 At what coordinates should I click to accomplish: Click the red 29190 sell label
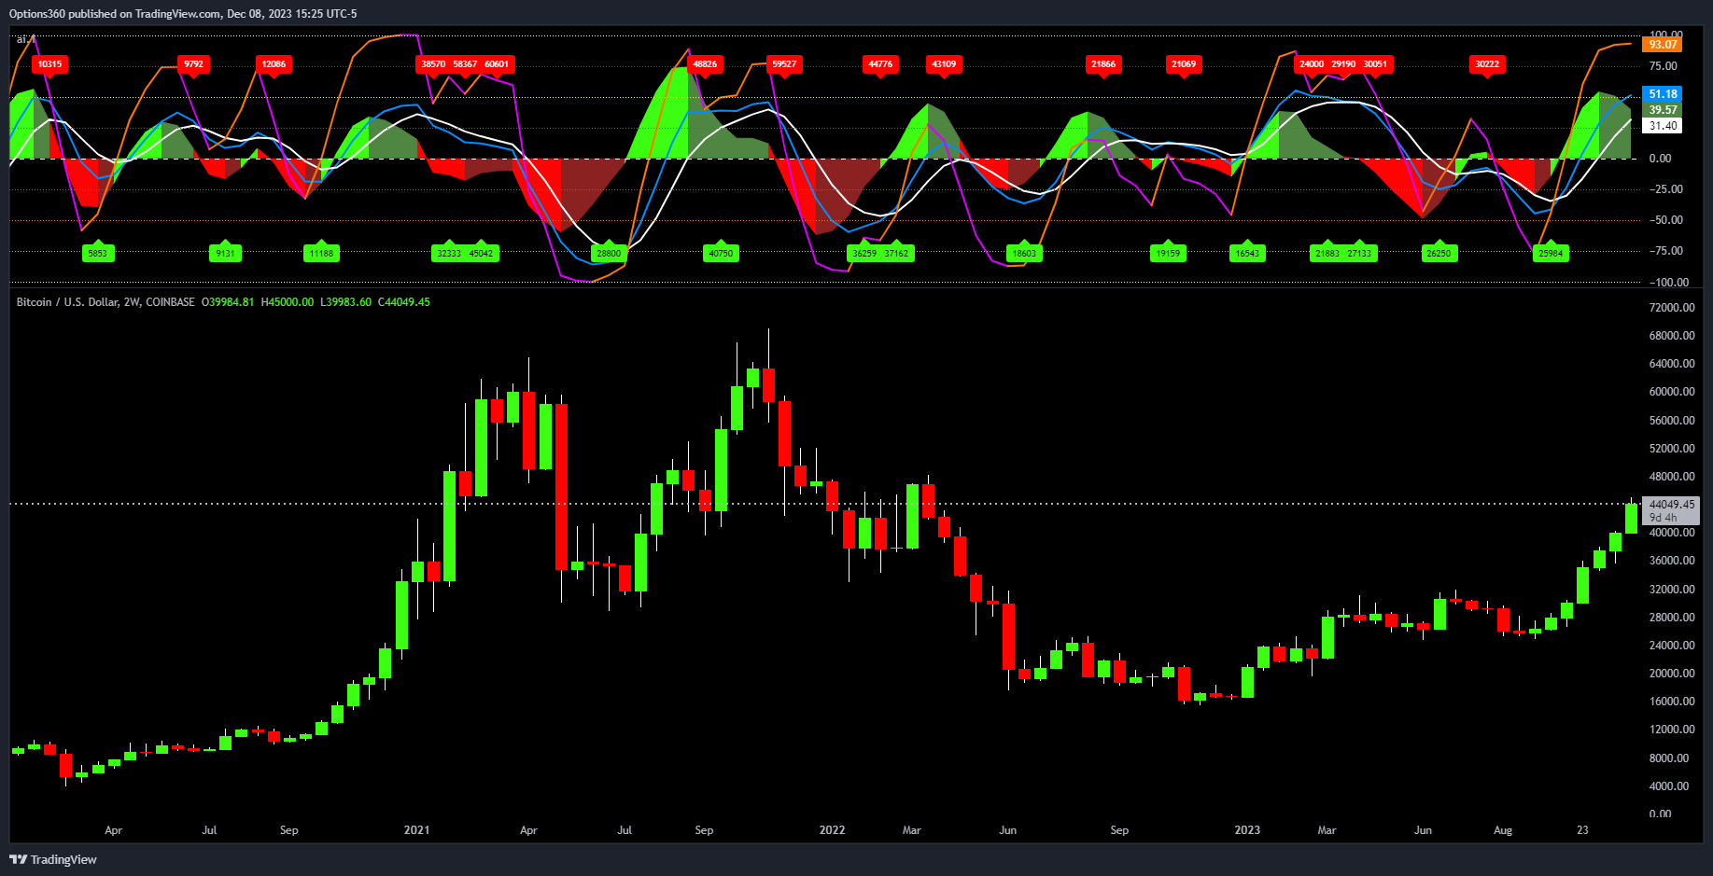pyautogui.click(x=1343, y=64)
